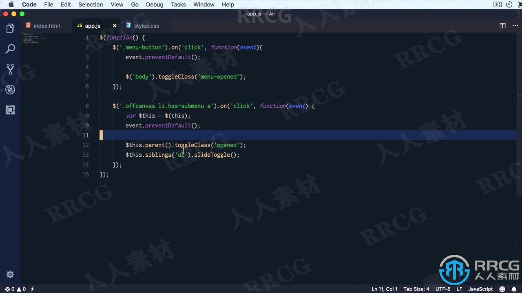Viewport: 522px width, 293px height.
Task: Click line number 15 in the gutter
Action: (85, 174)
